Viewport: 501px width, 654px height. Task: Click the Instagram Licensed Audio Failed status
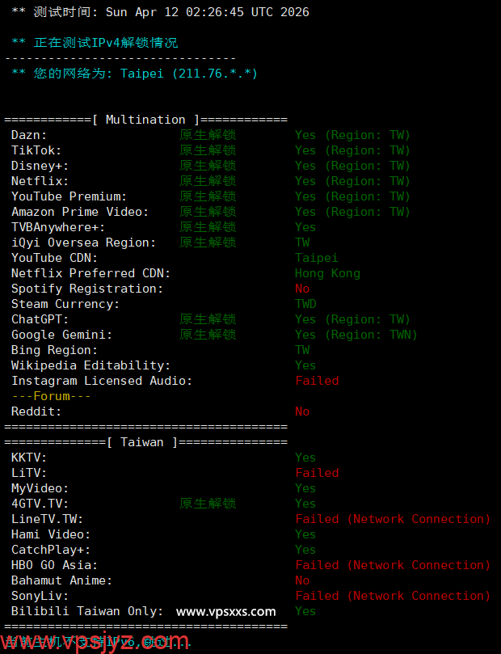click(x=317, y=381)
